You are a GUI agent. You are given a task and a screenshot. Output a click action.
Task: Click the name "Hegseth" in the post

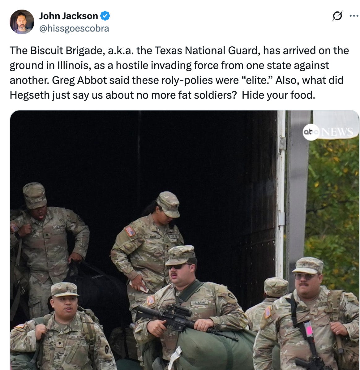click(30, 95)
